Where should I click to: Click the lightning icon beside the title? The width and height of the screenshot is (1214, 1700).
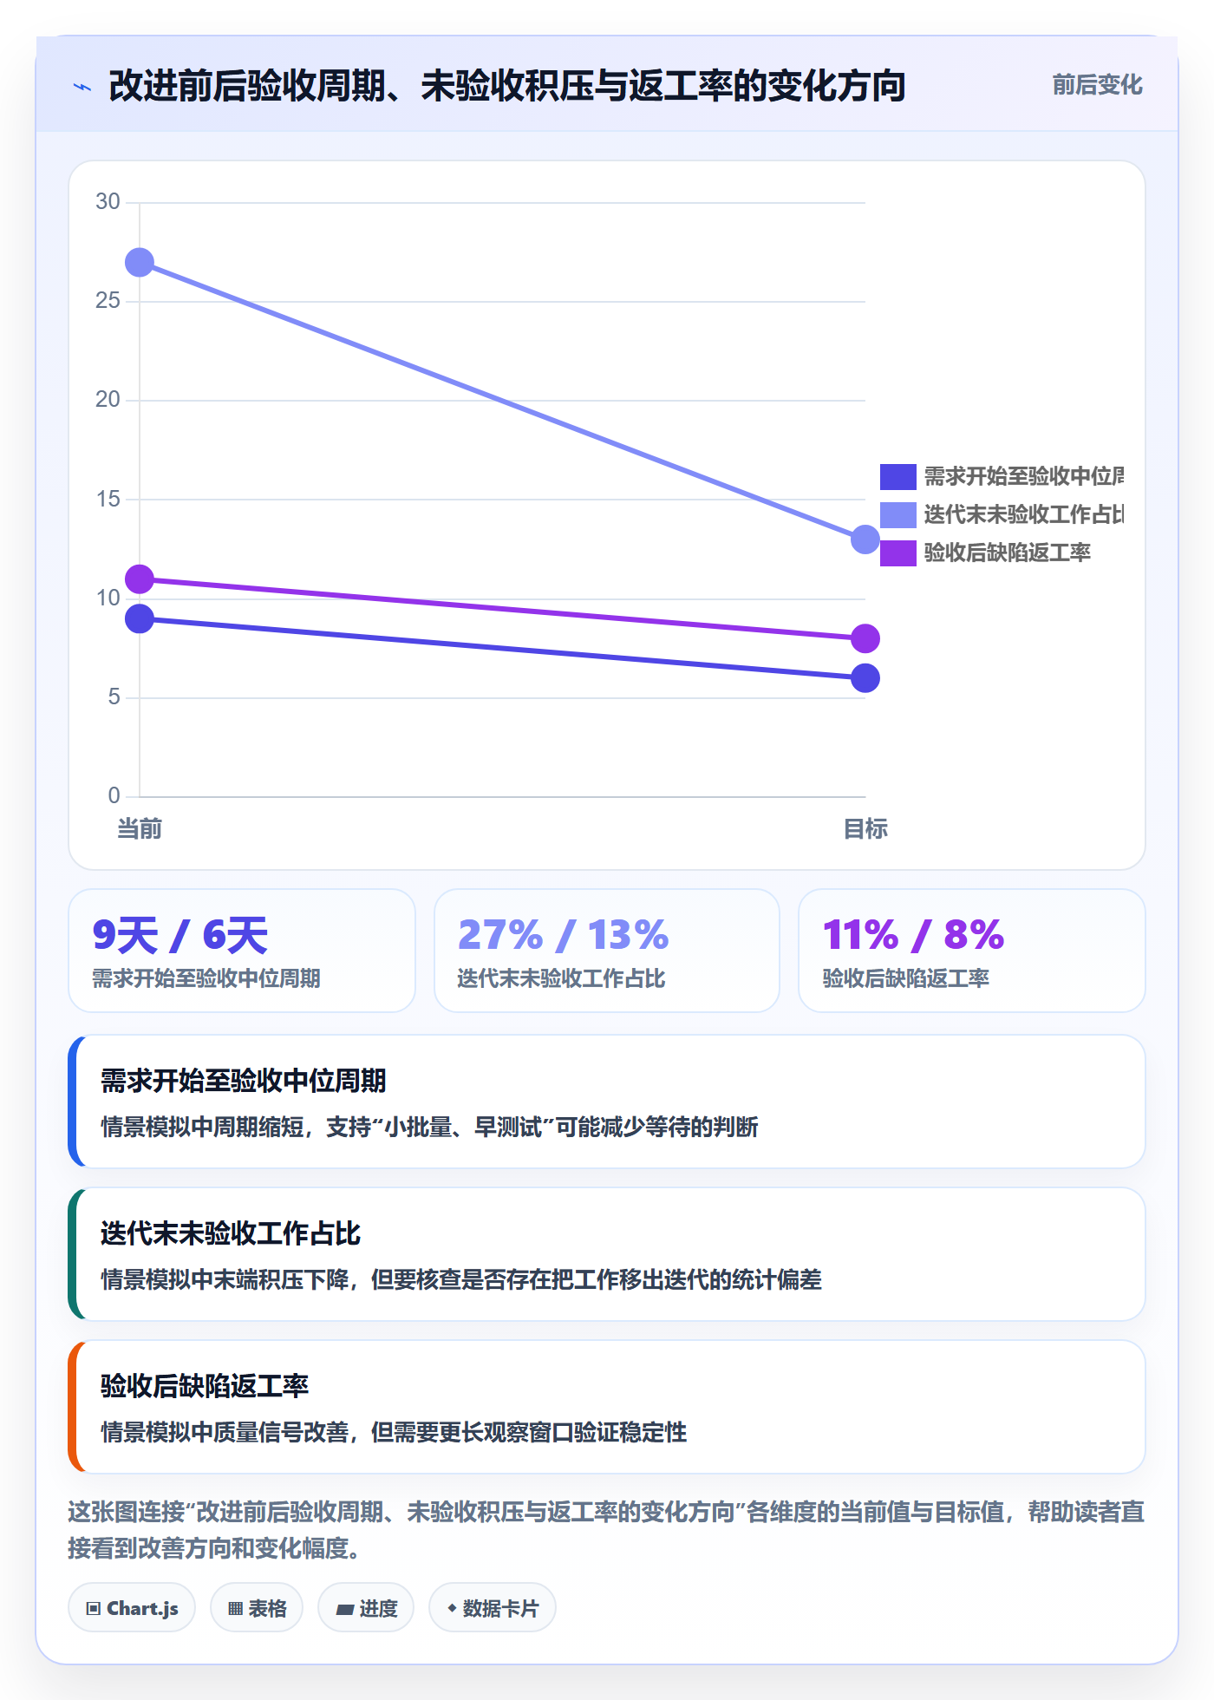pyautogui.click(x=82, y=87)
